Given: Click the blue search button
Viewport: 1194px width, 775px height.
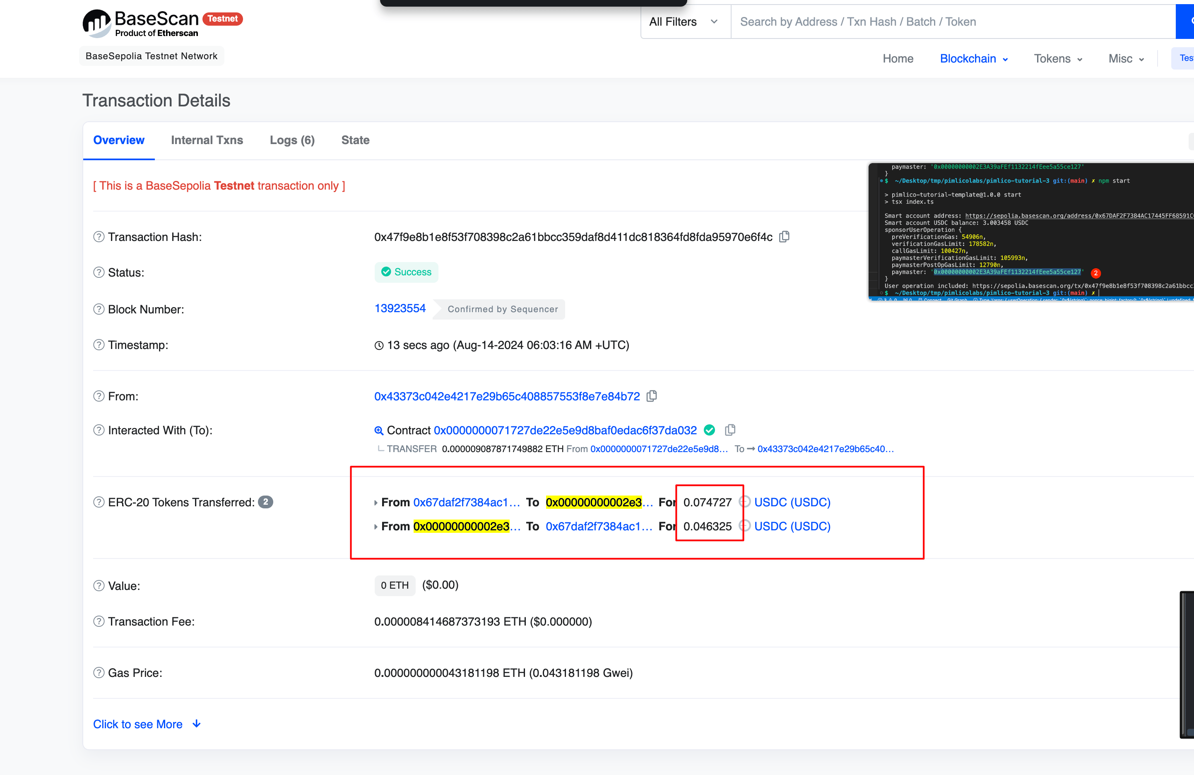Looking at the screenshot, I should (1185, 22).
